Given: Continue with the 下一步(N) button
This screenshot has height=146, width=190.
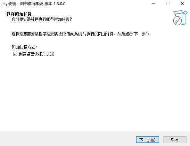Looking at the screenshot, I should [x=147, y=140].
